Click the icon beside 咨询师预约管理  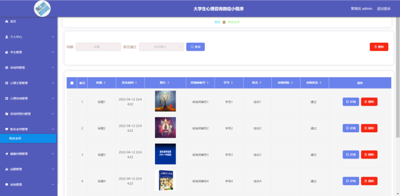pyautogui.click(x=6, y=114)
